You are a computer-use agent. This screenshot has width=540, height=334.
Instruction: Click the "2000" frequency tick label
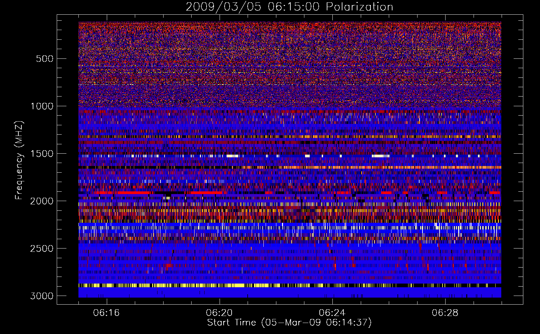pos(42,201)
